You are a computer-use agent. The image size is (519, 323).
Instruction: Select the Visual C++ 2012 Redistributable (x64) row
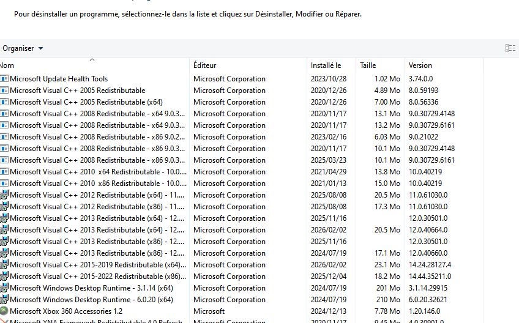point(97,195)
